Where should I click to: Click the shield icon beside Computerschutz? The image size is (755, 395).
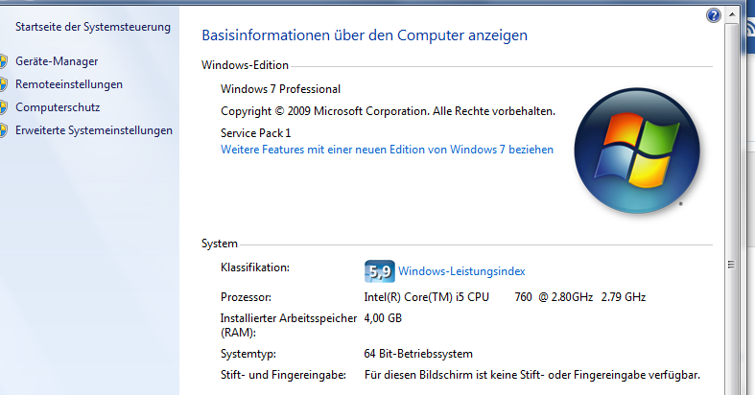tap(4, 107)
